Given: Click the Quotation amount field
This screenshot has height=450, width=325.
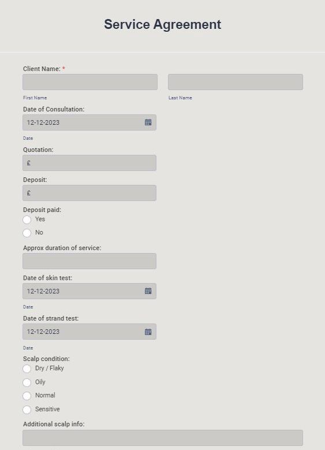Looking at the screenshot, I should [89, 163].
